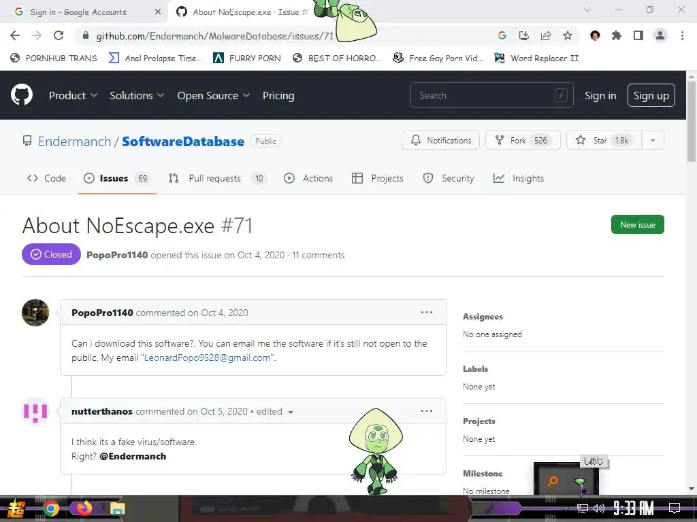This screenshot has height=522, width=697.
Task: Click the page vertical scrollbar thumb
Action: [692, 122]
